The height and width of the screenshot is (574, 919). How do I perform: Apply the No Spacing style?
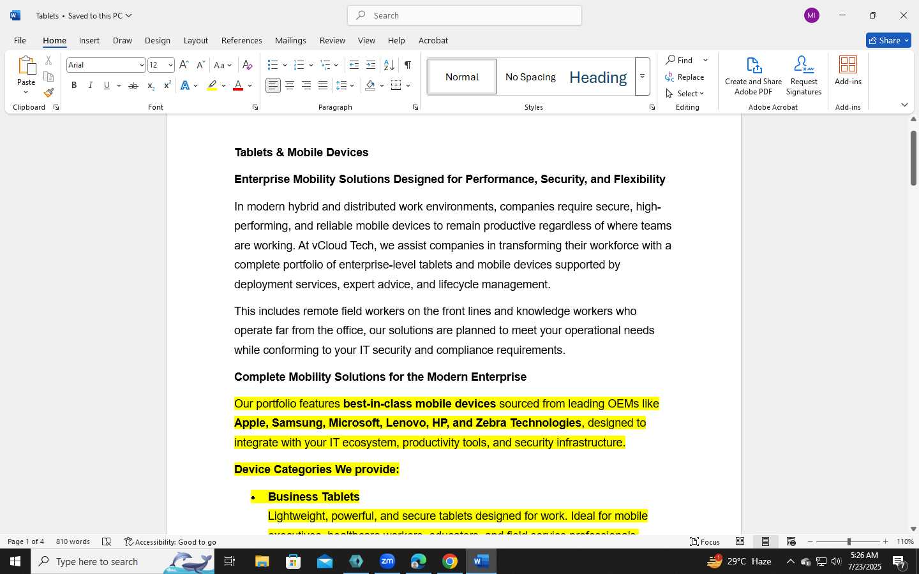click(530, 77)
